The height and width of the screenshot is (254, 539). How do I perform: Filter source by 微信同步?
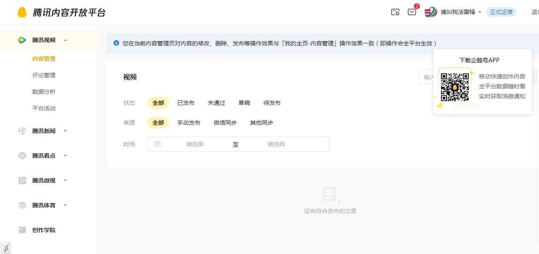(225, 123)
